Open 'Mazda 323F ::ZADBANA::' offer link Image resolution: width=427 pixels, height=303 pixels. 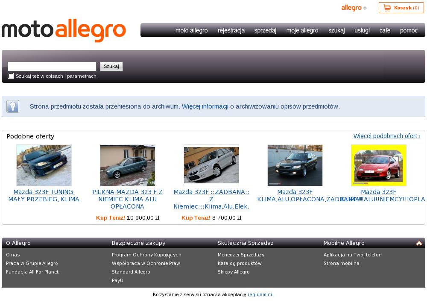(x=211, y=199)
